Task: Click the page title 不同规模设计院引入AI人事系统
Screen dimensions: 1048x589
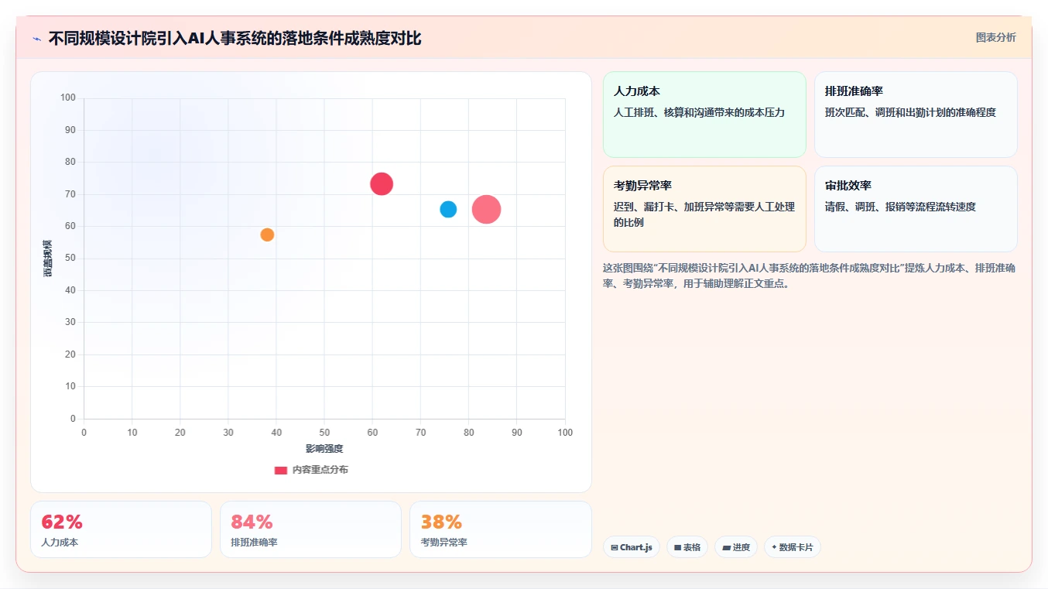Action: 235,39
